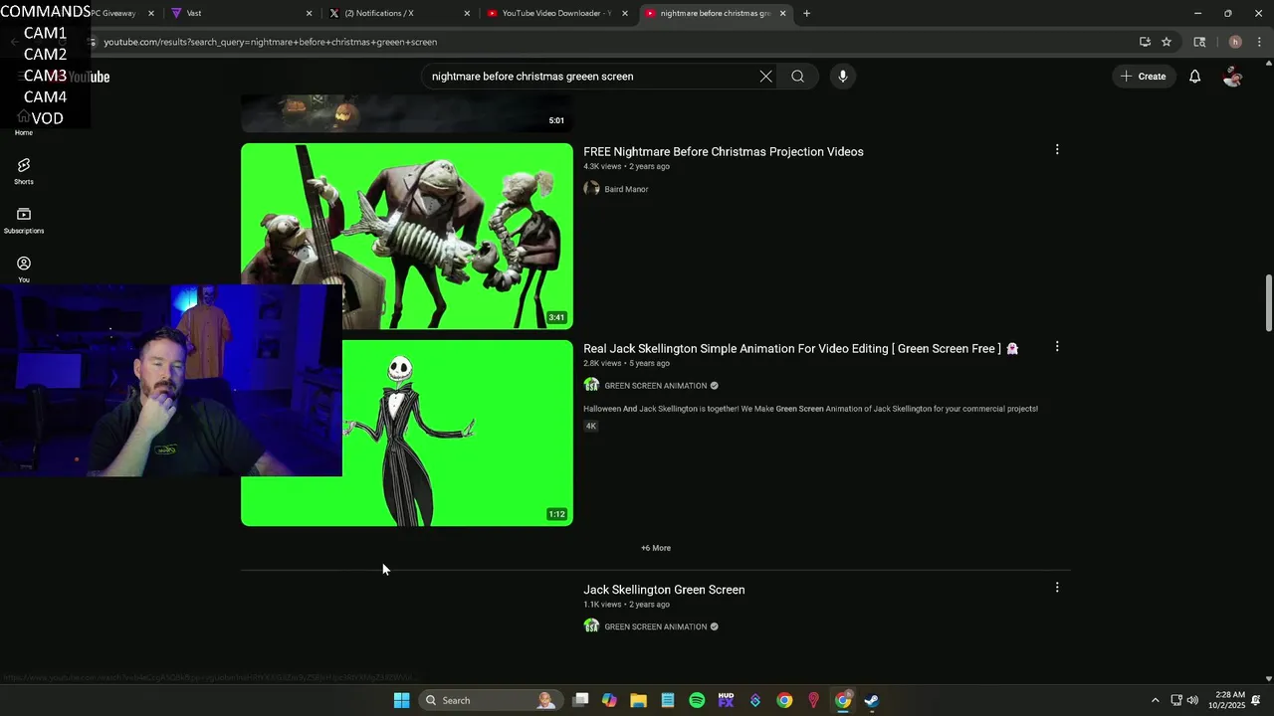1274x716 pixels.
Task: Open the Windows Start menu
Action: coord(401,700)
